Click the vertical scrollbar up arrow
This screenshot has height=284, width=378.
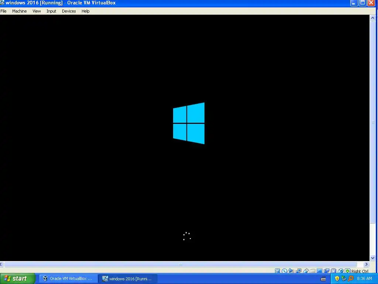pyautogui.click(x=372, y=18)
